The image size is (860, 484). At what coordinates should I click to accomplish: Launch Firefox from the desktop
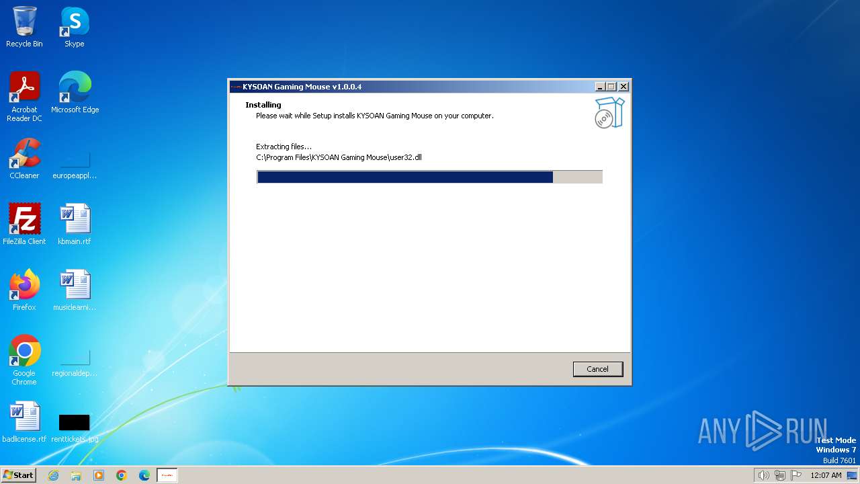click(24, 290)
